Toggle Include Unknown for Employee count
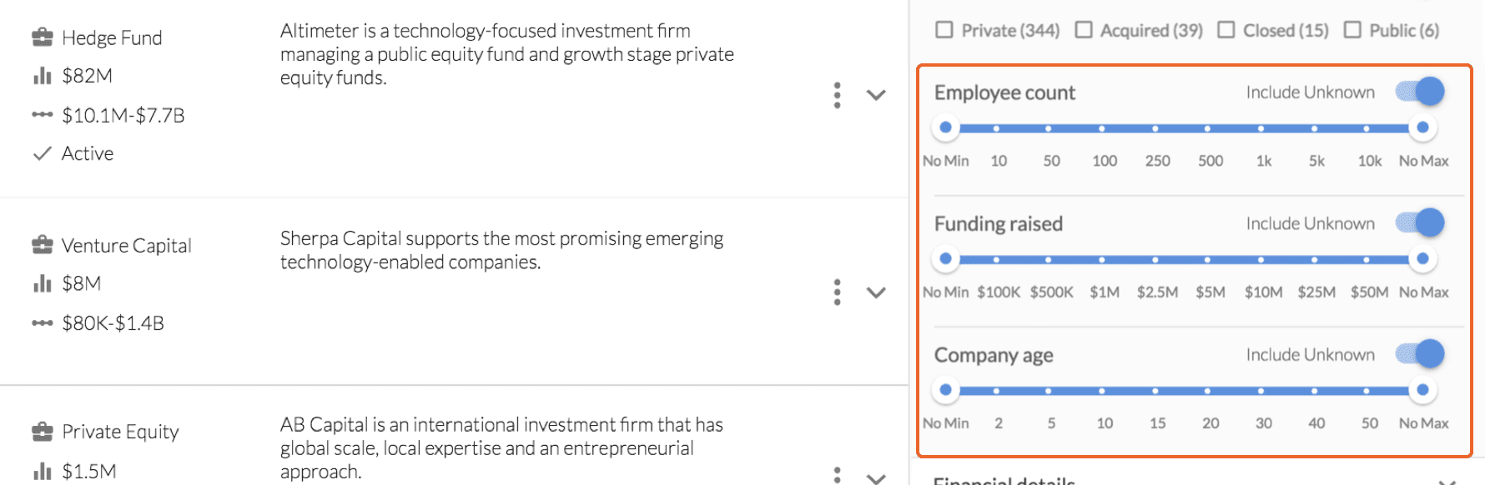The width and height of the screenshot is (1485, 485). pos(1420,92)
